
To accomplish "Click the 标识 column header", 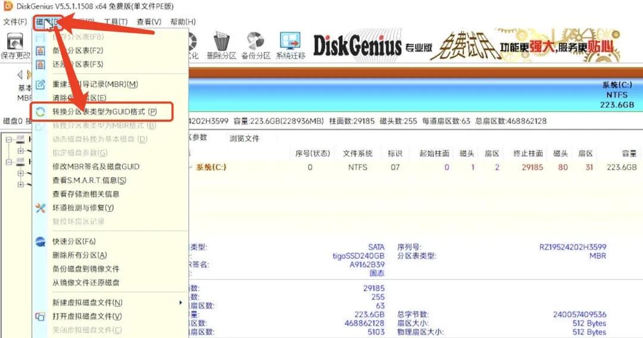I will coord(395,153).
